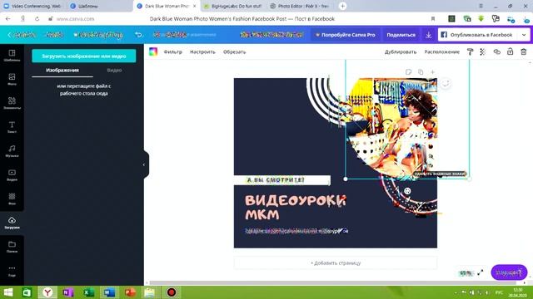Click the undo arrow in header
The width and height of the screenshot is (533, 299).
point(138,35)
